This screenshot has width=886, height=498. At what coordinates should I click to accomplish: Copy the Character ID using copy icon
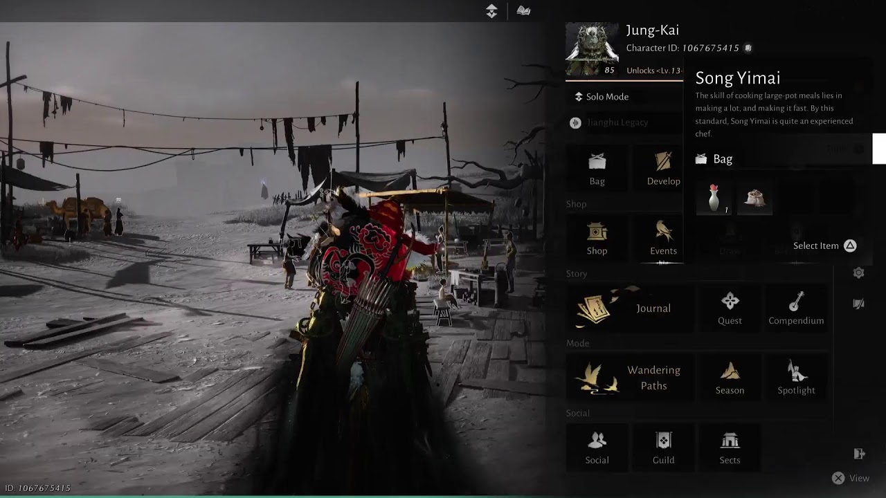[x=748, y=48]
